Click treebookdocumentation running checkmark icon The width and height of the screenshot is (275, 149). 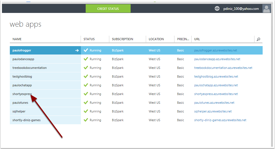[86, 67]
